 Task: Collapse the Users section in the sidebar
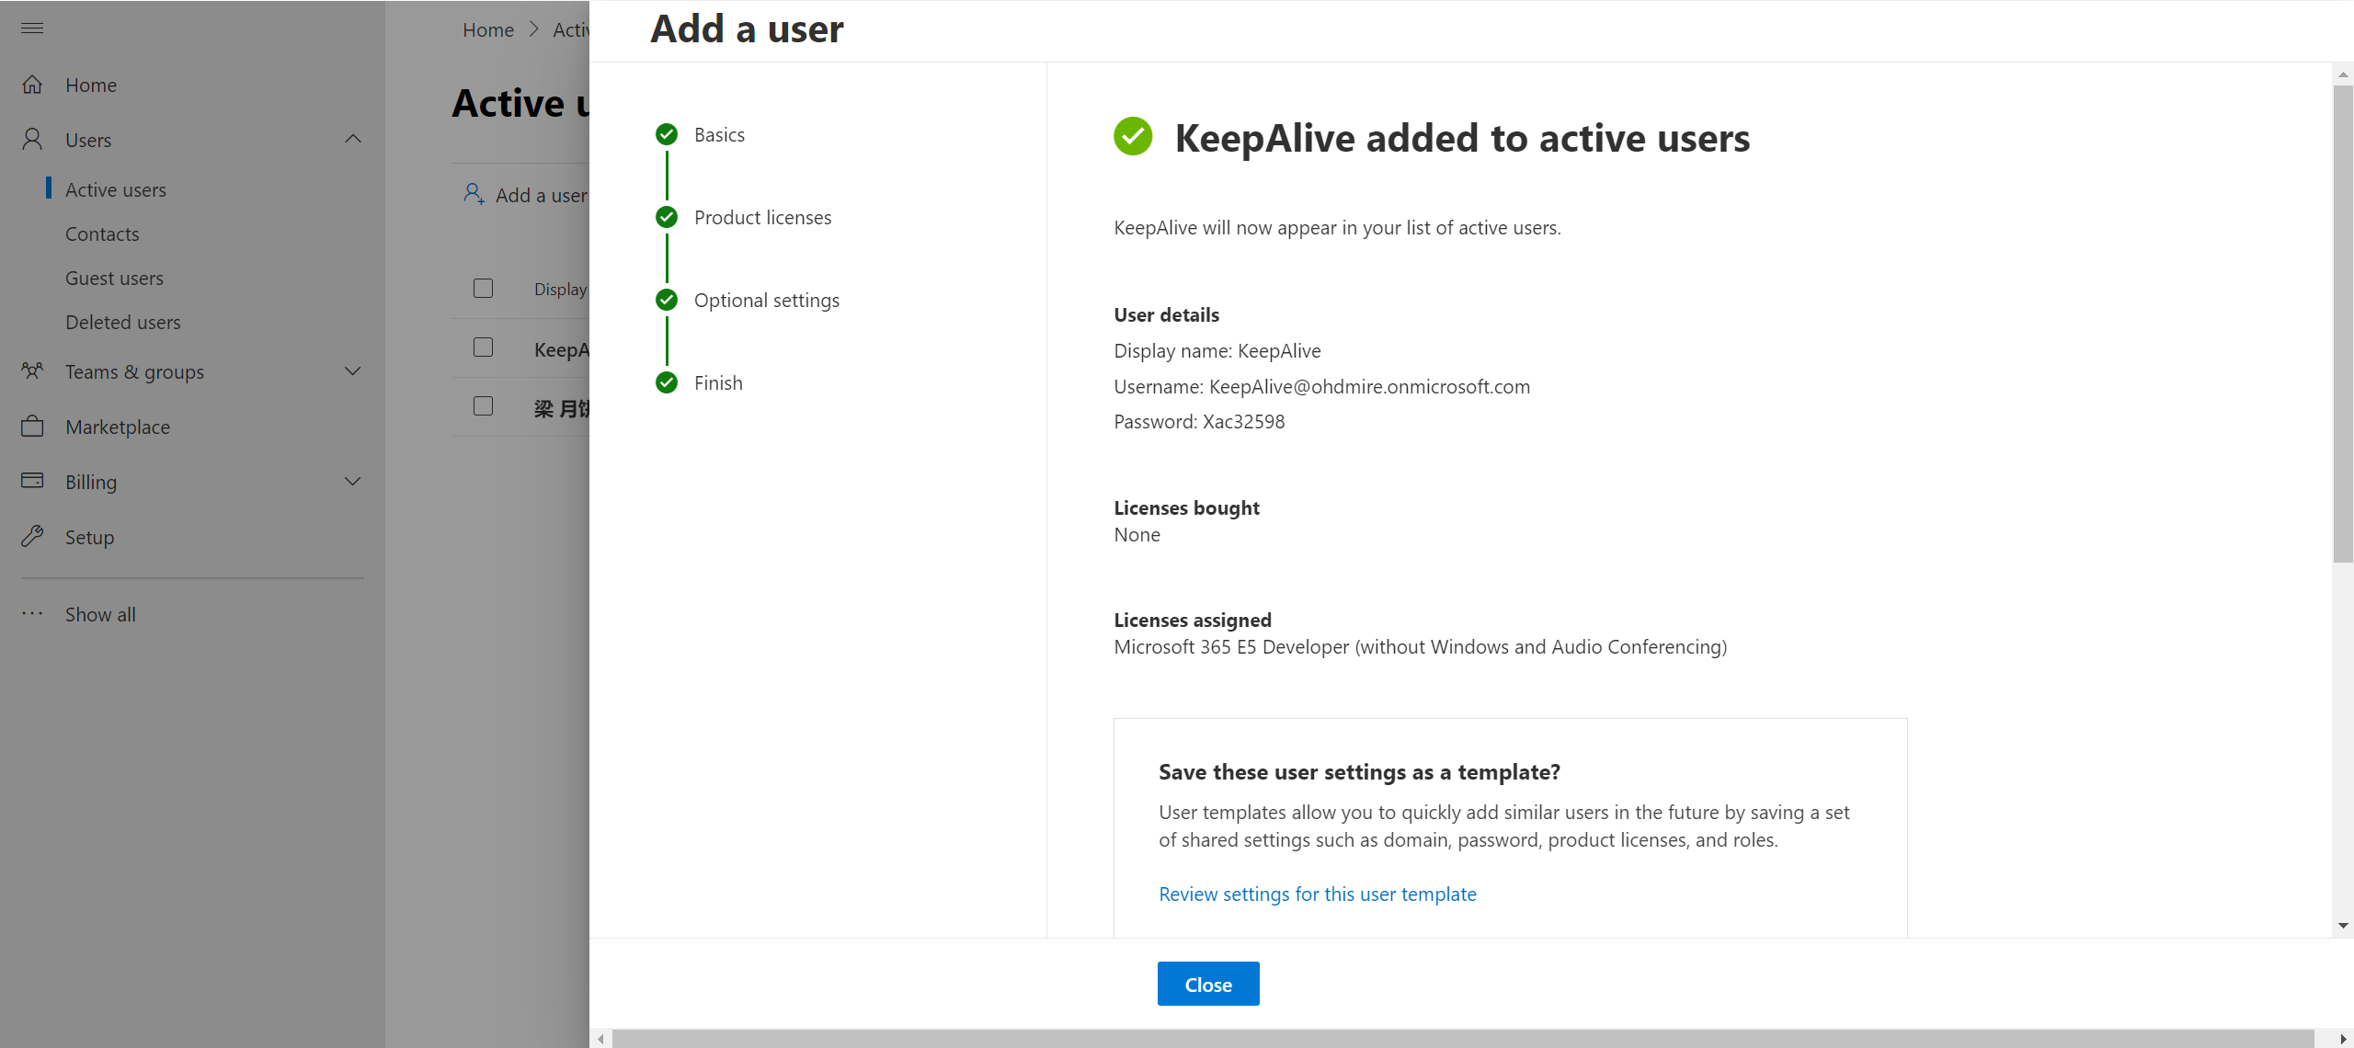point(352,139)
